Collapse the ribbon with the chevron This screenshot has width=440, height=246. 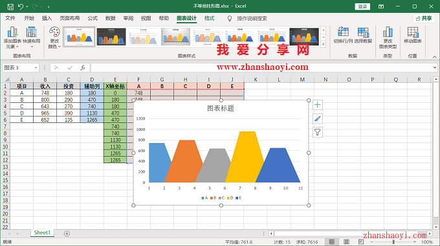(434, 57)
